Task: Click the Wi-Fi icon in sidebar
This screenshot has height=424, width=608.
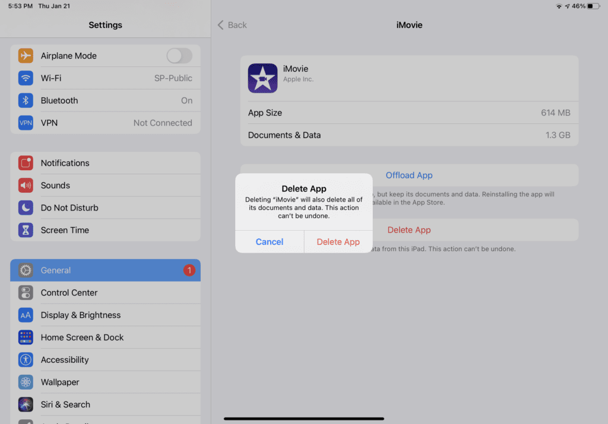Action: point(26,78)
